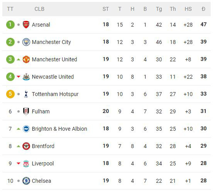
Task: Open the Liverpool team name link
Action: [43, 164]
